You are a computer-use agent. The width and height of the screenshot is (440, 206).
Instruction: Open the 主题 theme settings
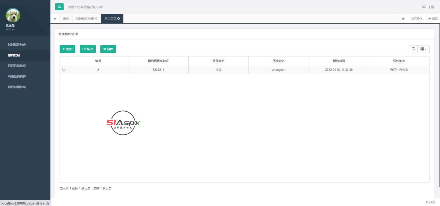point(428,7)
